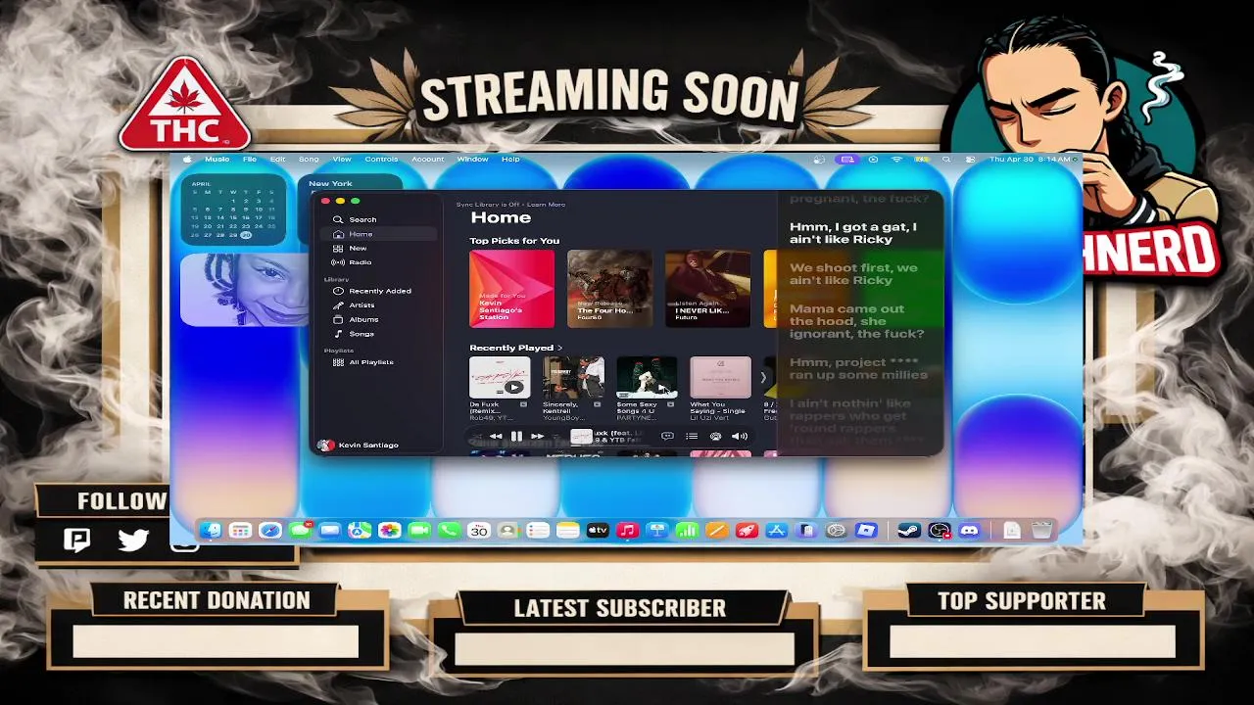This screenshot has height=705, width=1254.
Task: Jump to lyric "Hmm, project"
Action: pyautogui.click(x=858, y=368)
